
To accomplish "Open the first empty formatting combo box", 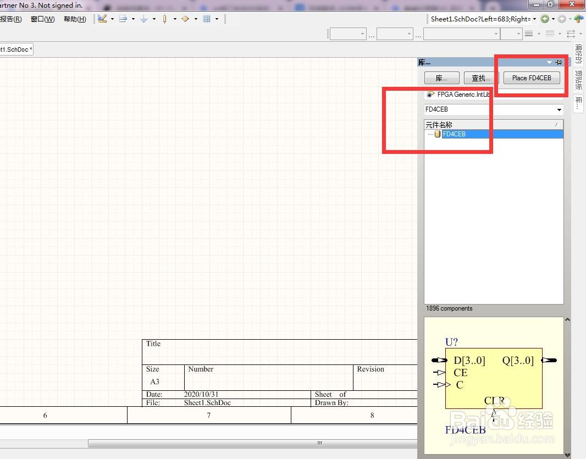I will [348, 34].
